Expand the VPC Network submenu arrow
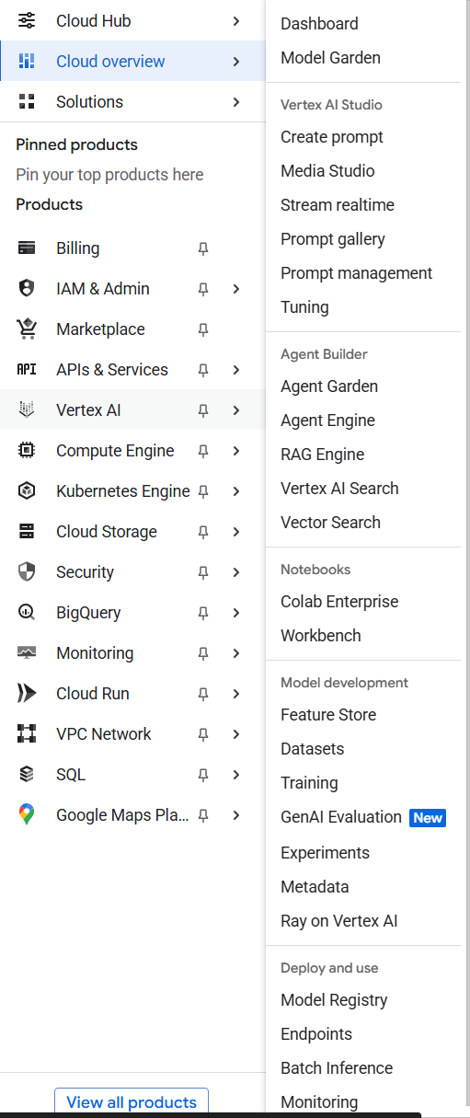470x1118 pixels. point(236,734)
